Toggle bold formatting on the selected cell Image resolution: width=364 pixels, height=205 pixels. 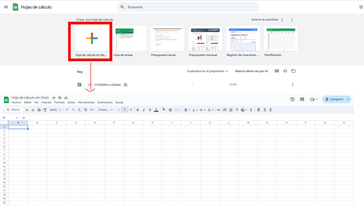coord(137,110)
